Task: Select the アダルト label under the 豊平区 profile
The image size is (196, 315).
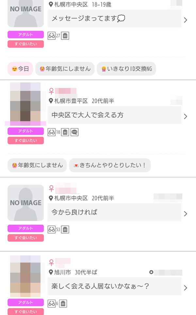Action: click(25, 131)
